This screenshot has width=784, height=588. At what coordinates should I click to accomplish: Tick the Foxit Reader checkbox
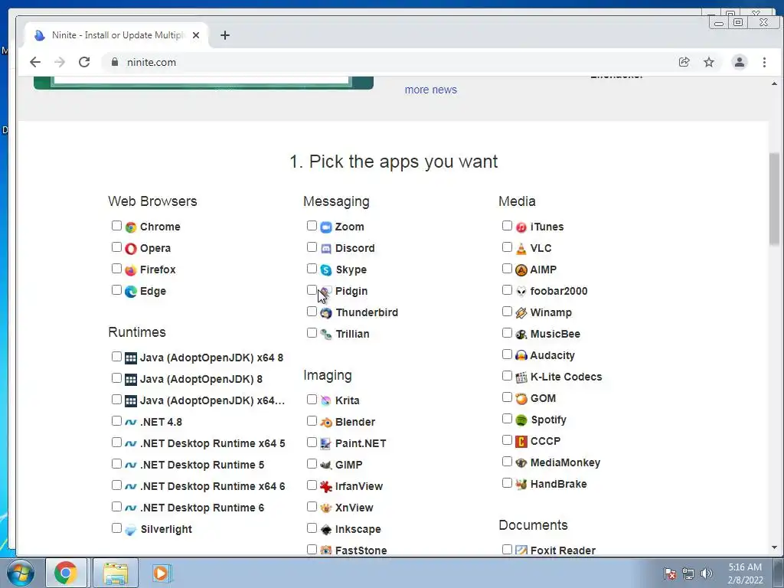coord(507,550)
